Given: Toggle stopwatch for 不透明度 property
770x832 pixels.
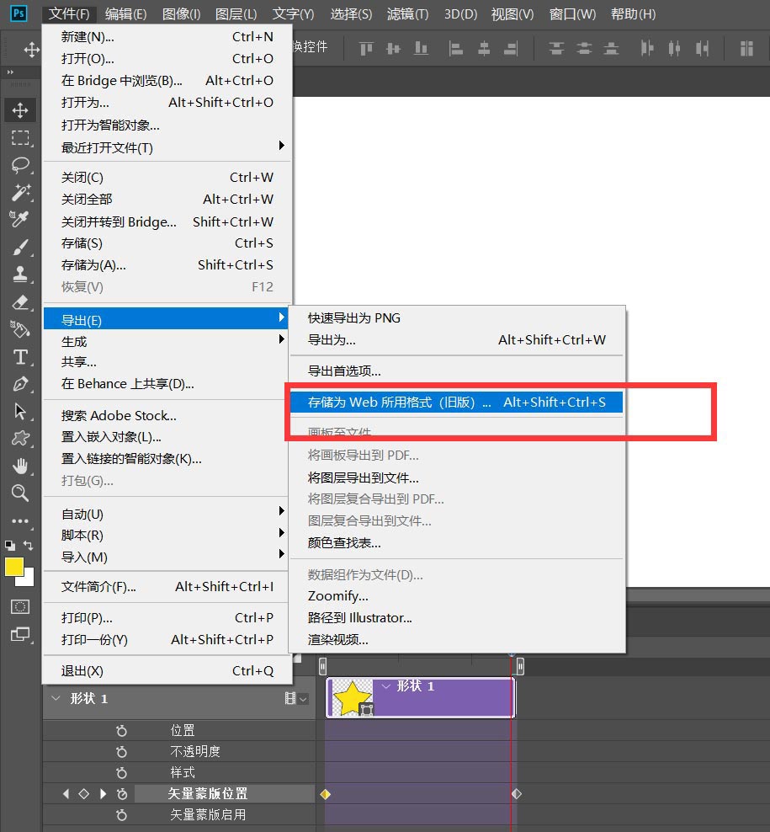Looking at the screenshot, I should click(121, 752).
